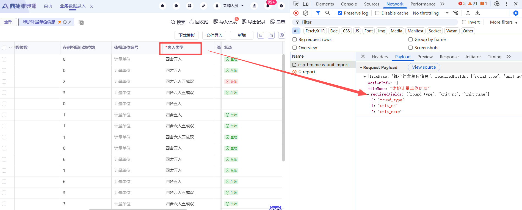Collapse the requiredFields array node
Image resolution: width=522 pixels, height=210 pixels.
tap(368, 94)
